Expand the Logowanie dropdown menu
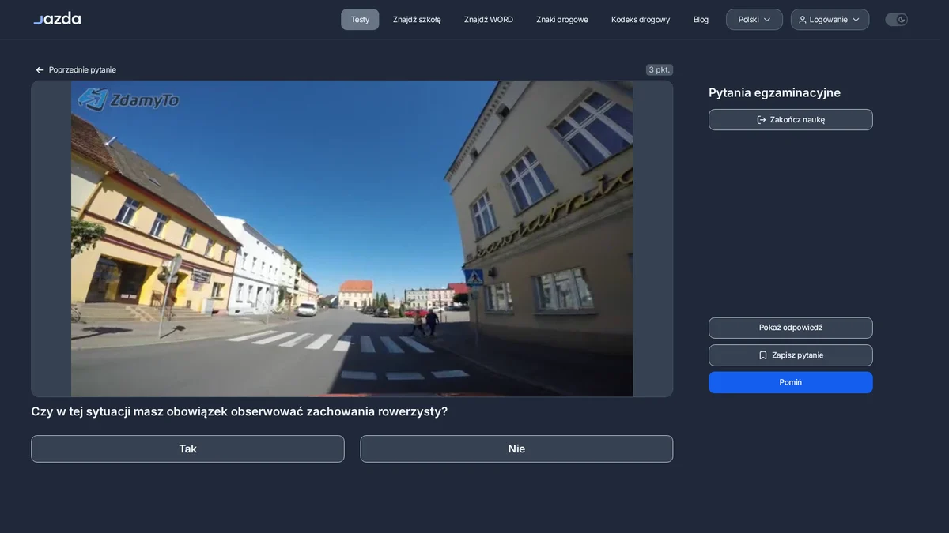The width and height of the screenshot is (949, 533). pyautogui.click(x=830, y=20)
